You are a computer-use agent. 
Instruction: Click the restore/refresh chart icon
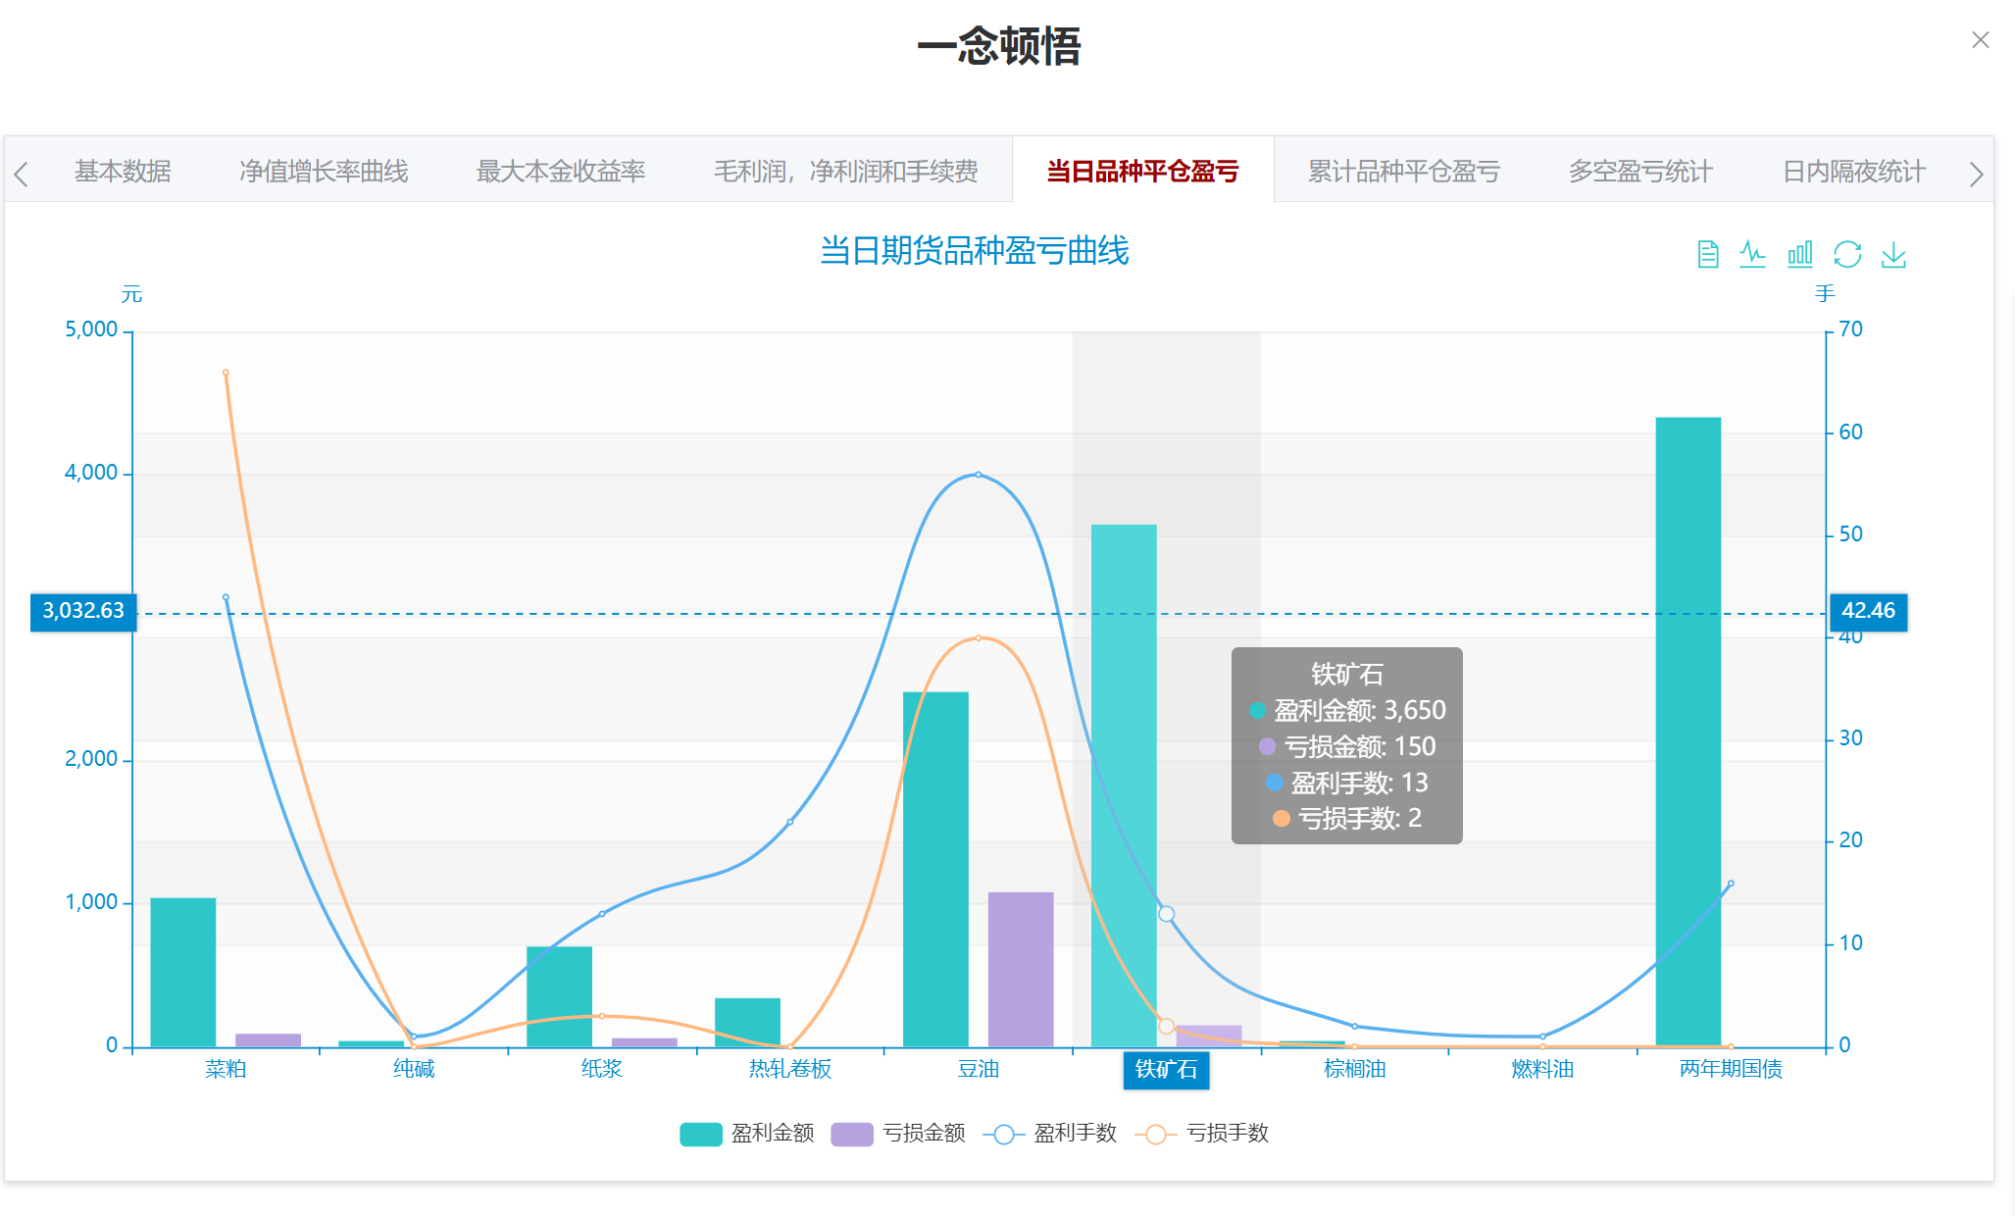pyautogui.click(x=1846, y=255)
